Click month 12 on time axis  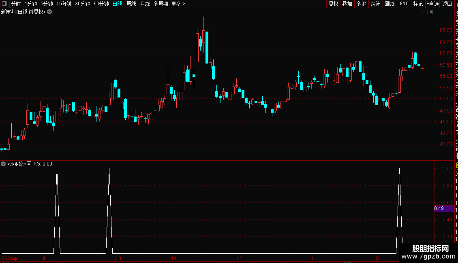point(239,258)
